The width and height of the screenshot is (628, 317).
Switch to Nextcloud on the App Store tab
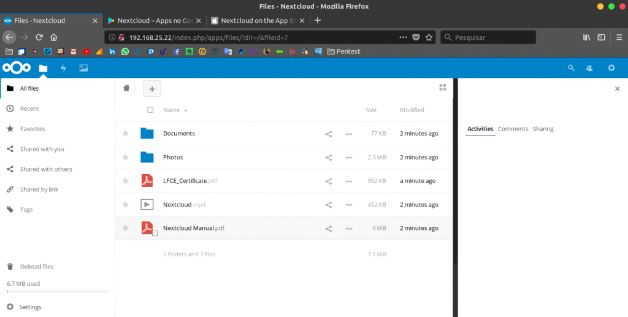pyautogui.click(x=258, y=20)
